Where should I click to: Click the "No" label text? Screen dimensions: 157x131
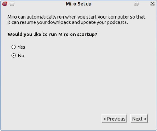pos(21,55)
